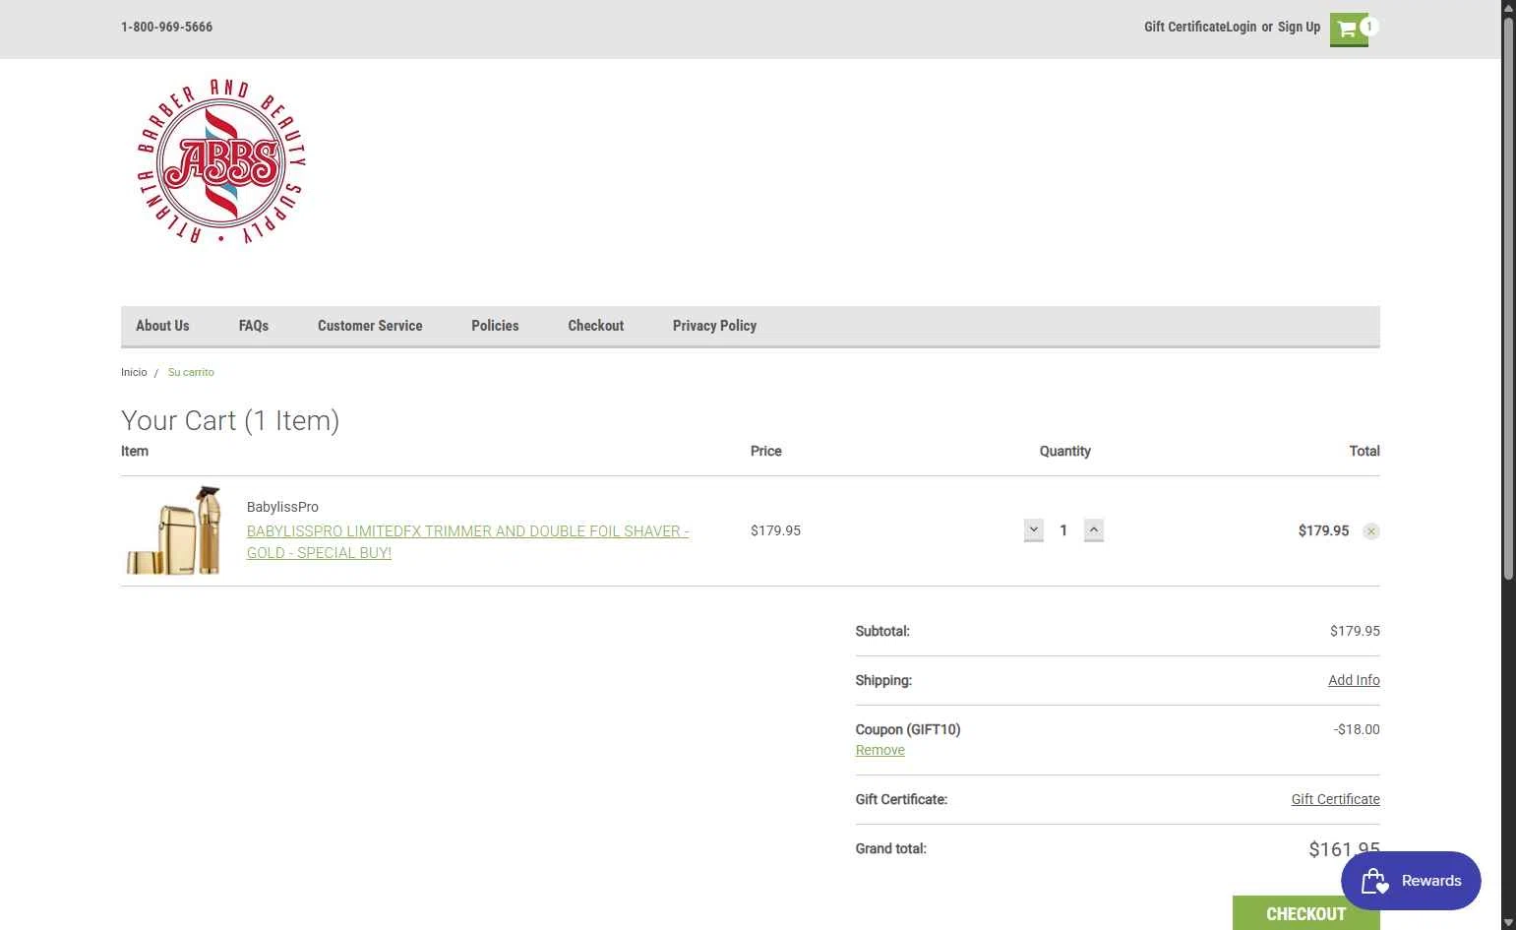Screen dimensions: 1516x930
Task: Click the Su carrito breadcrumb
Action: [x=191, y=372]
